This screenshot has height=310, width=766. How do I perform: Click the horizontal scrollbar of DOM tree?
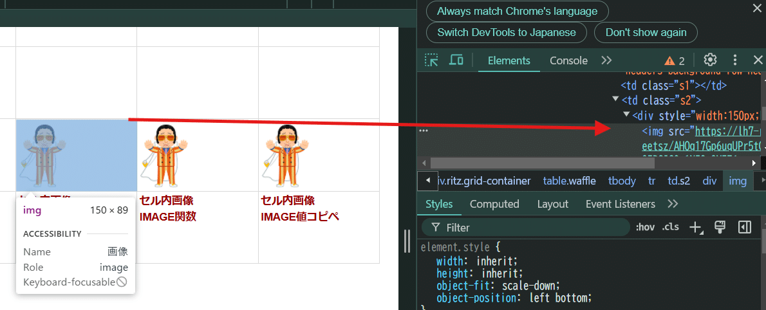(x=542, y=163)
